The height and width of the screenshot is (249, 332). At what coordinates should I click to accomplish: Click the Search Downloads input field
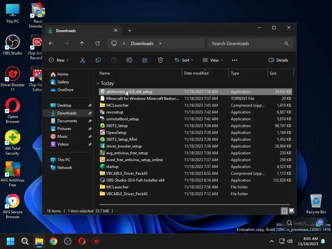coord(250,43)
